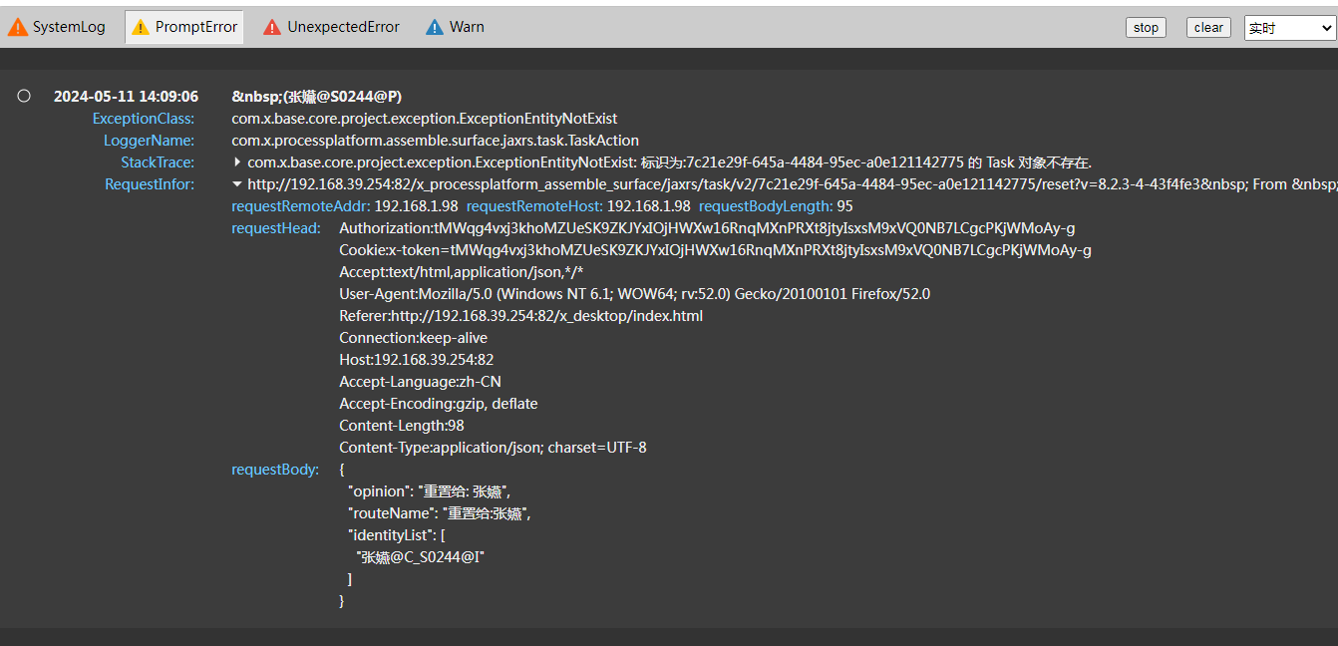Click the requestBody label
1338x646 pixels.
click(x=275, y=470)
